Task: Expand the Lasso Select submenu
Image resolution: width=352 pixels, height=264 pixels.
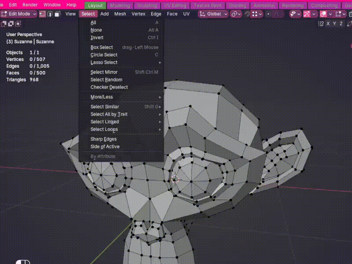Action: pyautogui.click(x=121, y=62)
